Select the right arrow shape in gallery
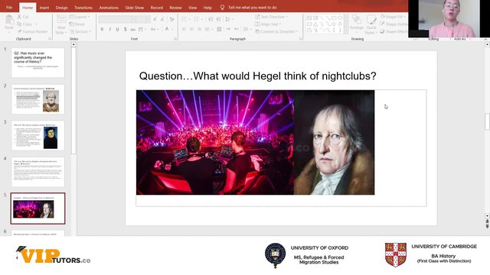The width and height of the screenshot is (490, 275). pyautogui.click(x=334, y=24)
